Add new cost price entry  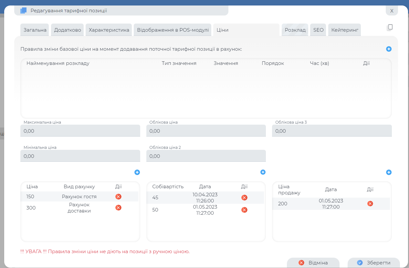tap(263, 172)
